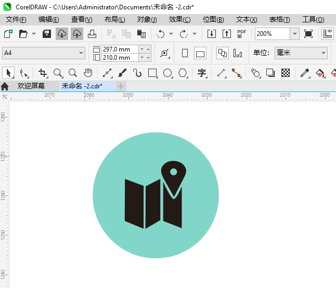Expand the A4 page size dropdown

81,53
